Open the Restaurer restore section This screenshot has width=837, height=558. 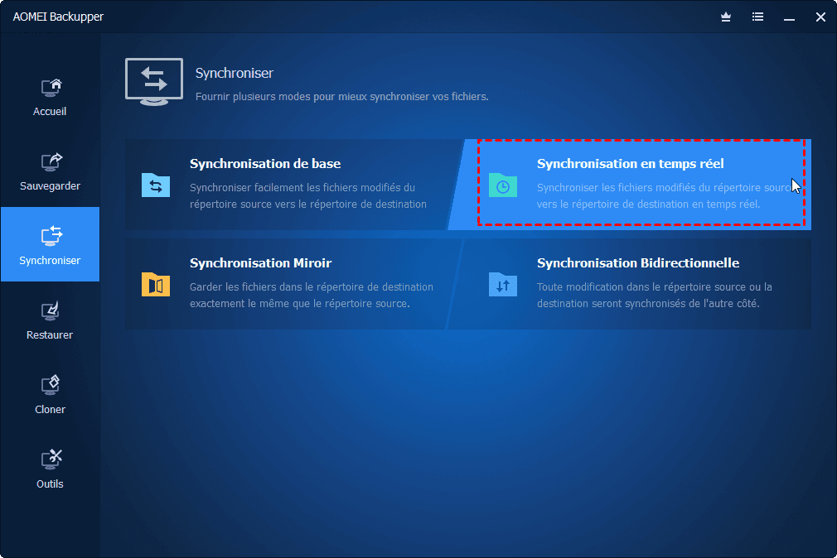[x=50, y=320]
